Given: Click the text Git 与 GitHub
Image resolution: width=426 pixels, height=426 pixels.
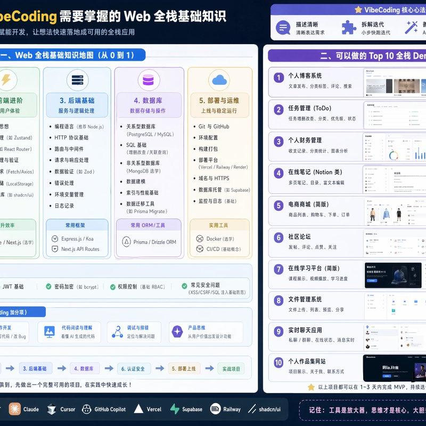Looking at the screenshot, I should click(x=214, y=126).
